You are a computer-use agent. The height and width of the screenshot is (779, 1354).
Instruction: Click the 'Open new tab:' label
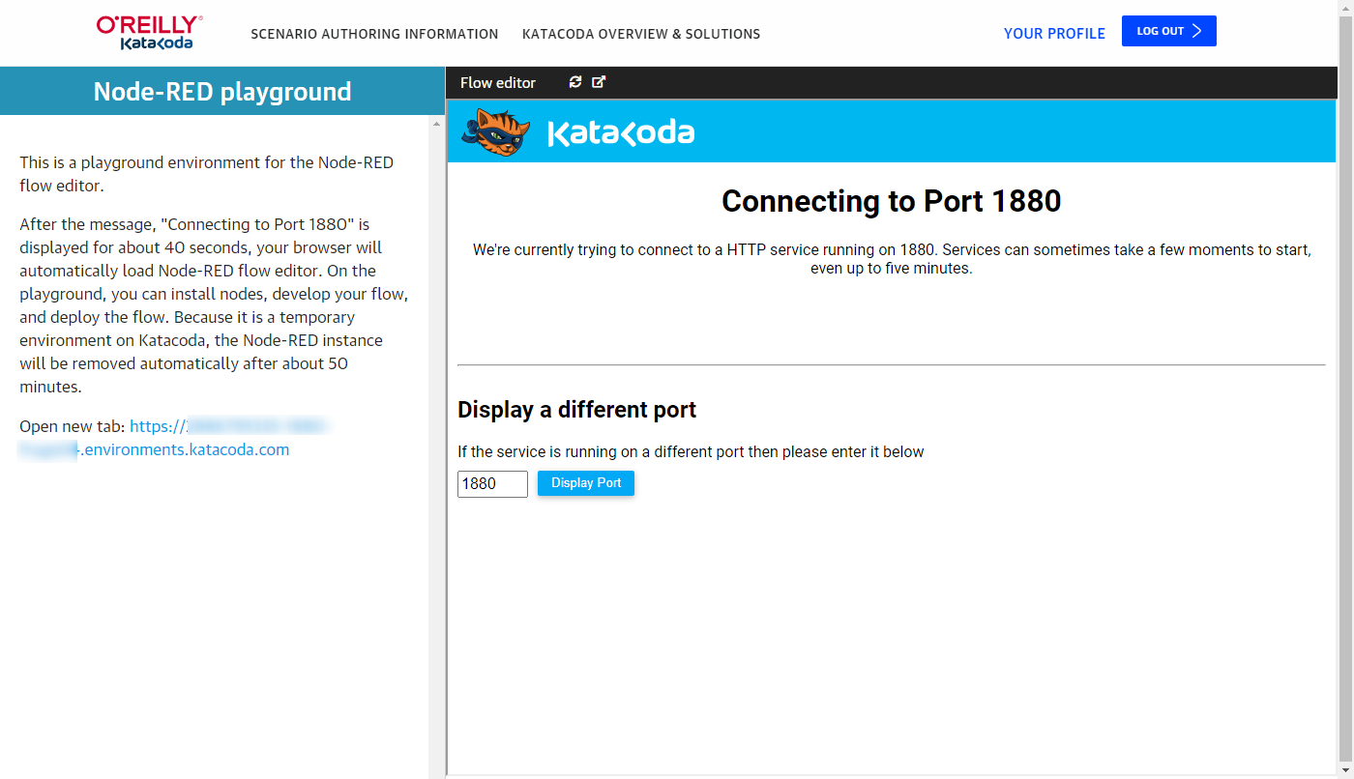click(73, 426)
